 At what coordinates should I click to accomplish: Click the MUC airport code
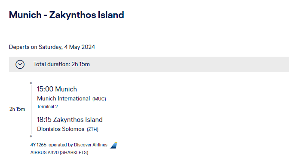99,99
